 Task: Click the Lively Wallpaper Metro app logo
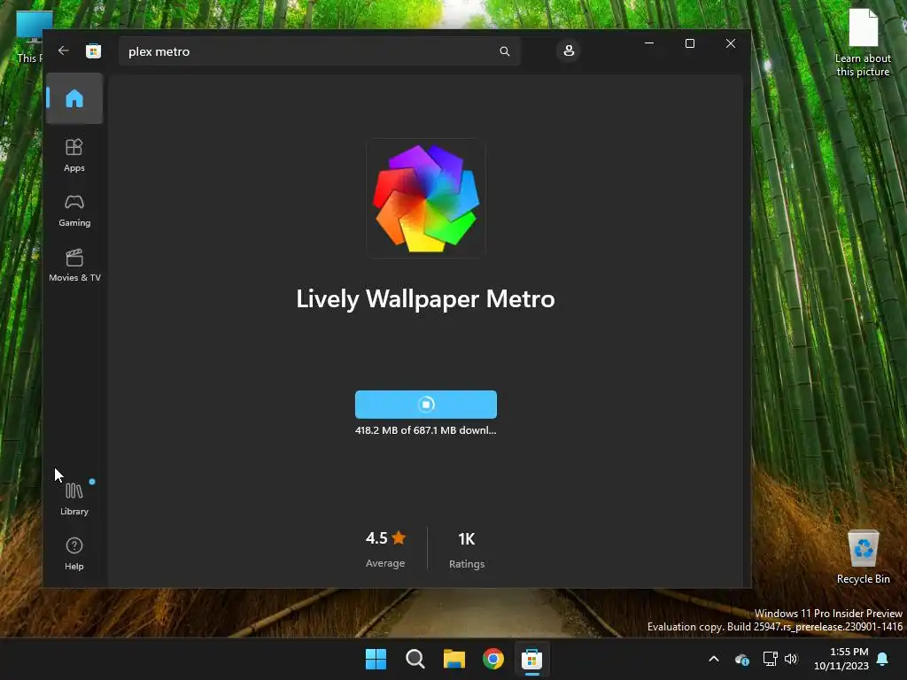(426, 198)
